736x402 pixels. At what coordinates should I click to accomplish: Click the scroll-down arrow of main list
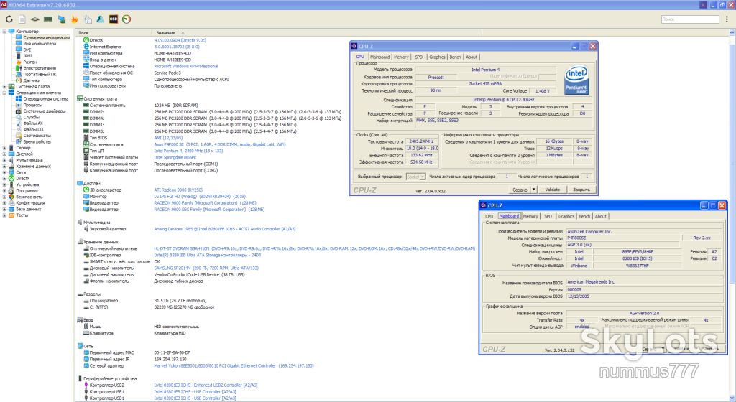(732, 398)
